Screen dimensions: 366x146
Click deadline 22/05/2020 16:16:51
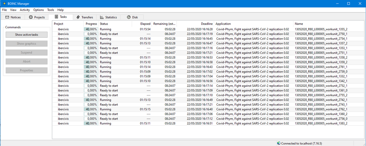pos(199,123)
